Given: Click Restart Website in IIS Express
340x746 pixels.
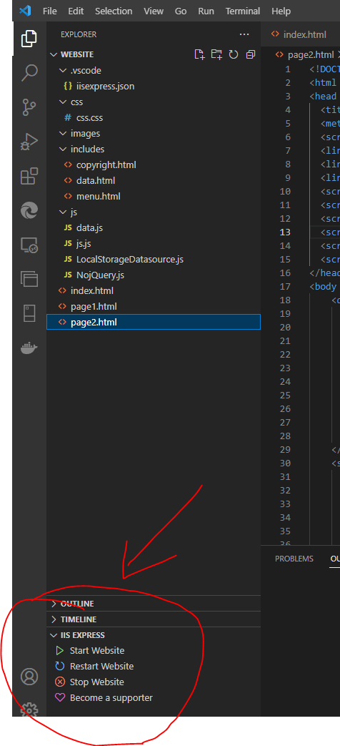Looking at the screenshot, I should [101, 666].
